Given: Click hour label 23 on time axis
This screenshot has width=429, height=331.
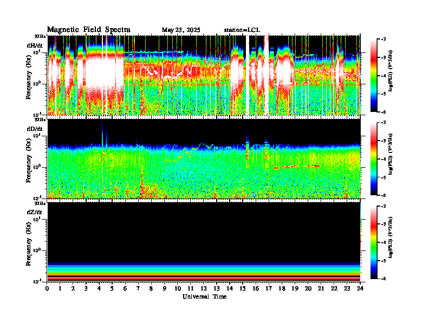Looking at the screenshot, I should 347,289.
